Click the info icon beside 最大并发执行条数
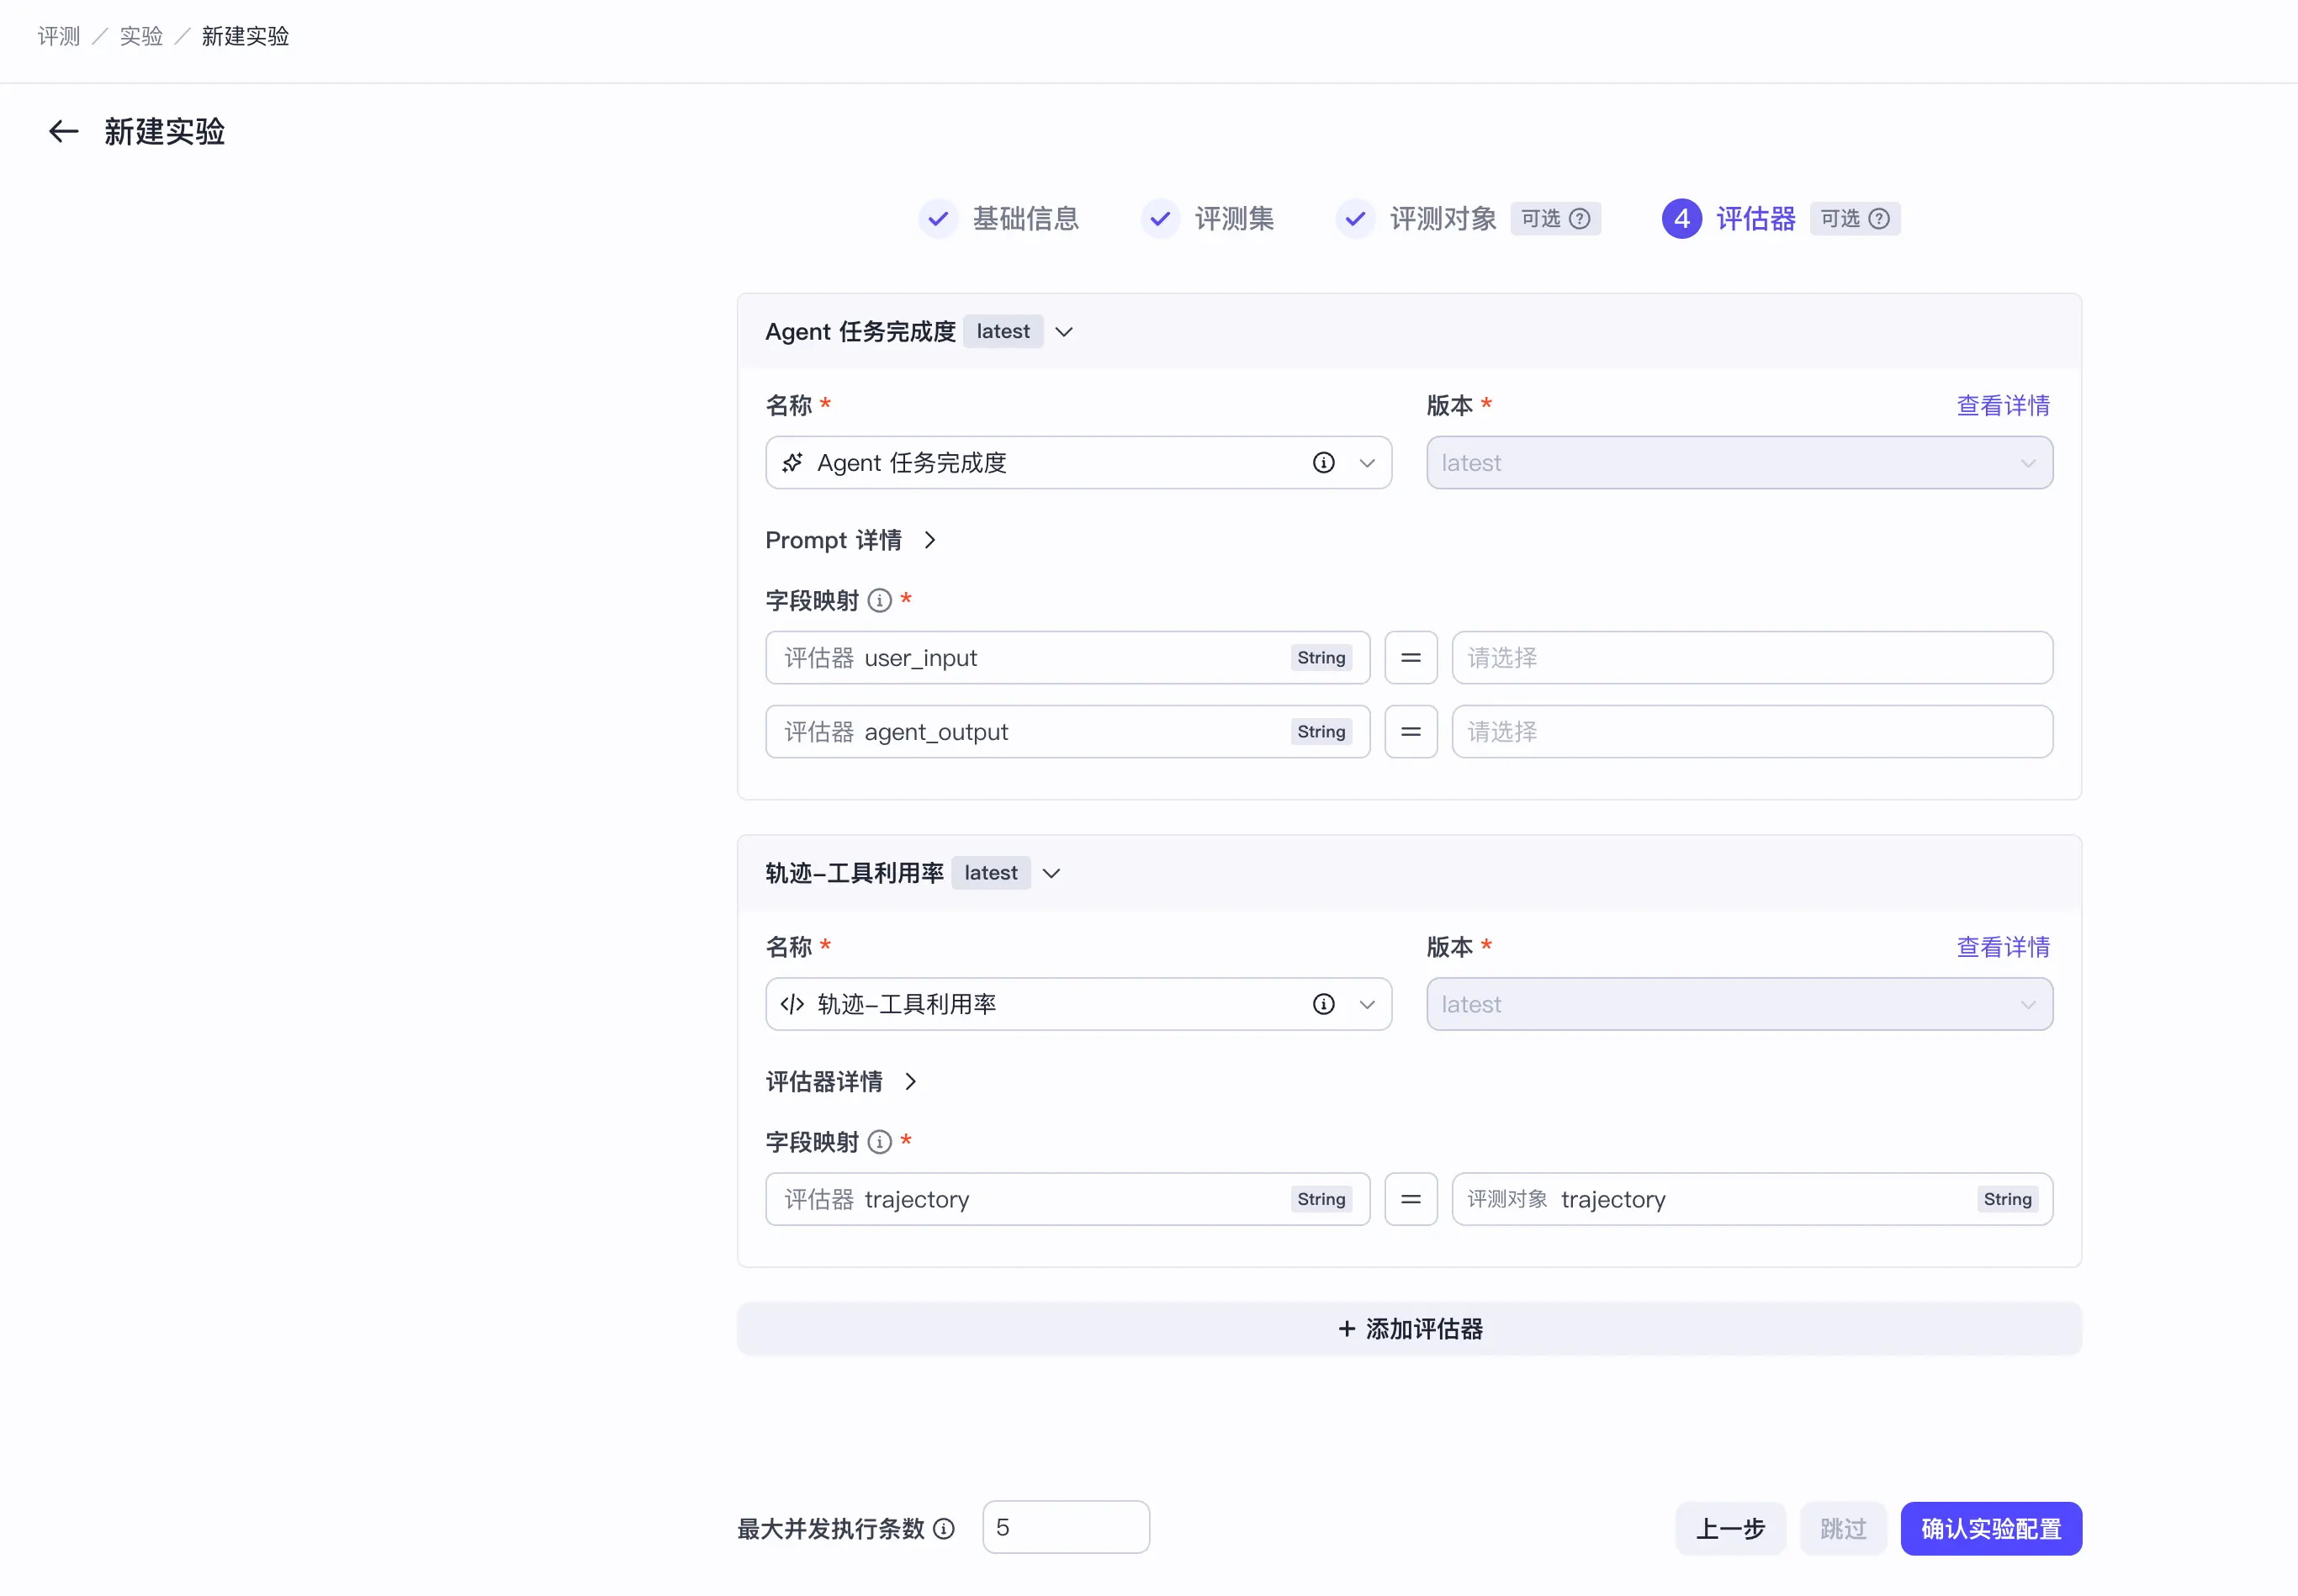The height and width of the screenshot is (1596, 2298). click(943, 1528)
